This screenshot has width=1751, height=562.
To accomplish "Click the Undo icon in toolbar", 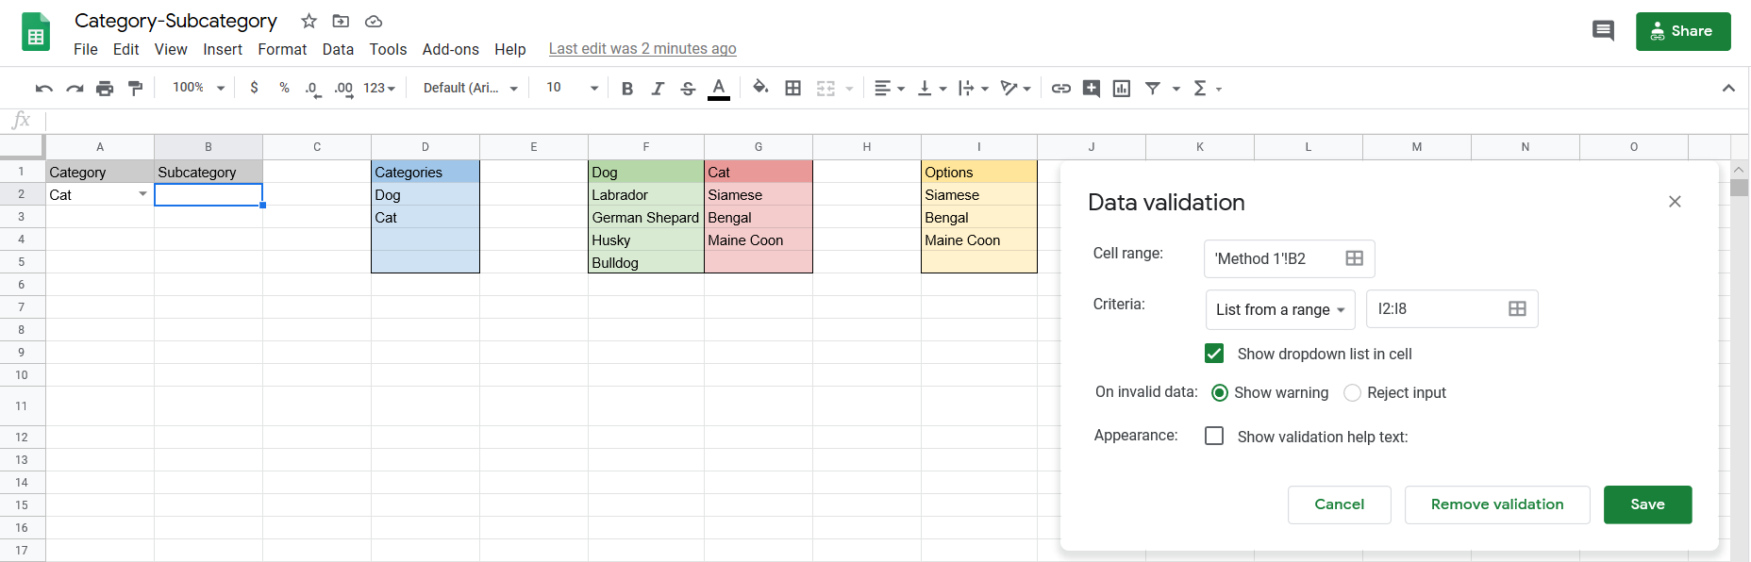I will (x=43, y=89).
